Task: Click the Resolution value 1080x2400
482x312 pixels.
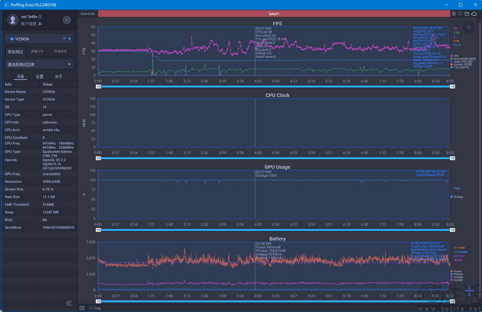Action: coord(51,182)
